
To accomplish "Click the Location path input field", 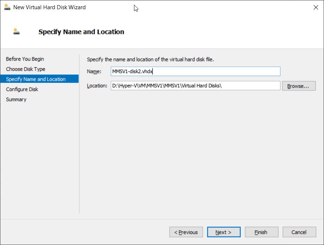I will (x=196, y=86).
